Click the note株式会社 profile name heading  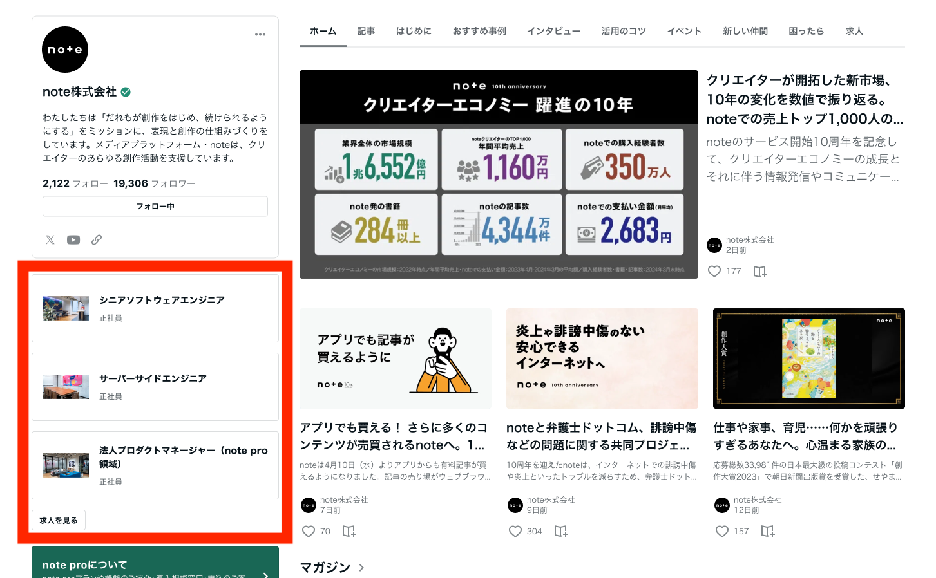coord(80,92)
